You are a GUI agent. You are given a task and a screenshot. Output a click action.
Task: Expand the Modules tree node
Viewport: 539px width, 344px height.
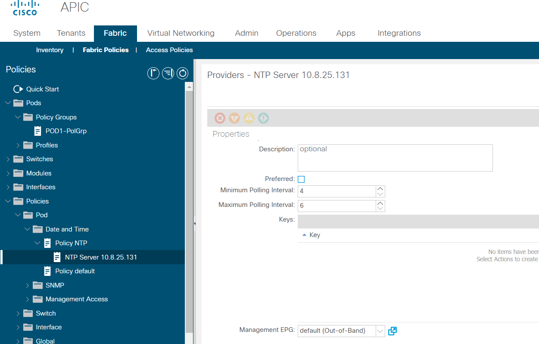tap(8, 173)
